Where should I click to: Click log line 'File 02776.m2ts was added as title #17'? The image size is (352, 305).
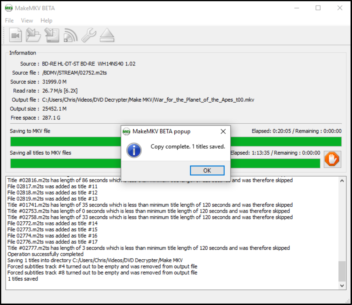(53, 242)
